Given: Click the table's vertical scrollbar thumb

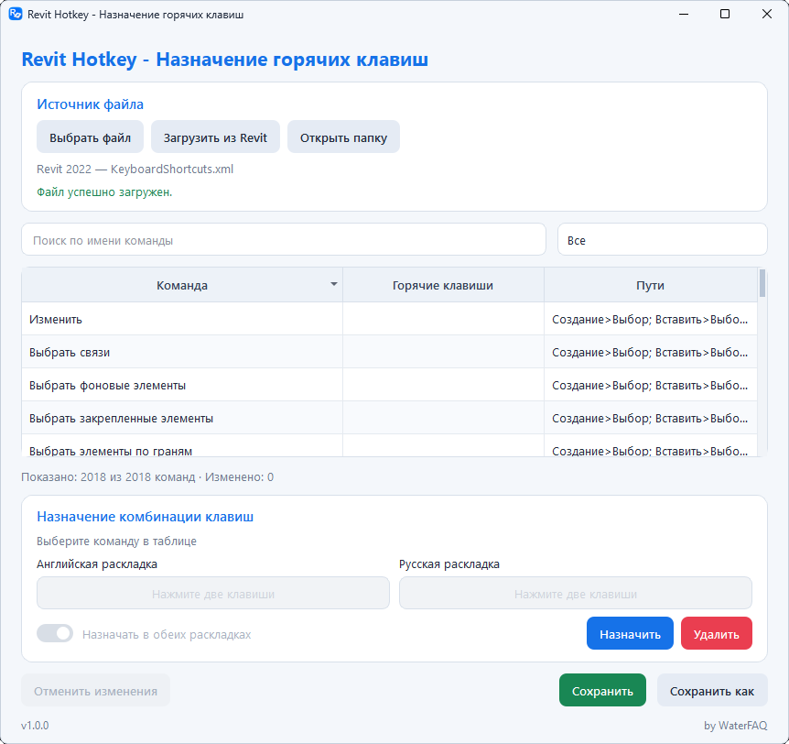Looking at the screenshot, I should tap(762, 283).
